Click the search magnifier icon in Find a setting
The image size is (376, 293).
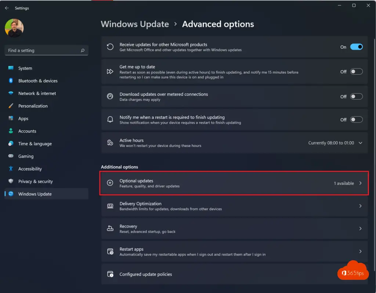(83, 50)
